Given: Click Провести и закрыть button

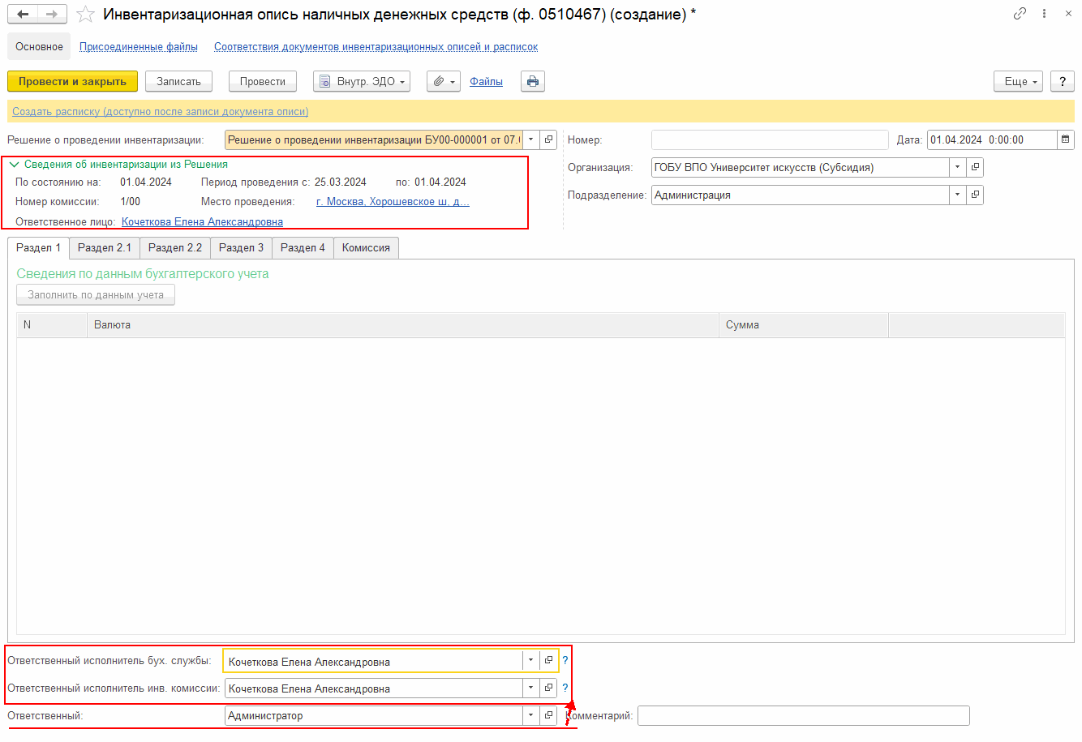Looking at the screenshot, I should (72, 81).
